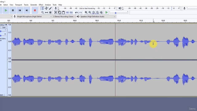Open the Analyze menu
This screenshot has width=197, height=111.
[x=48, y=5]
